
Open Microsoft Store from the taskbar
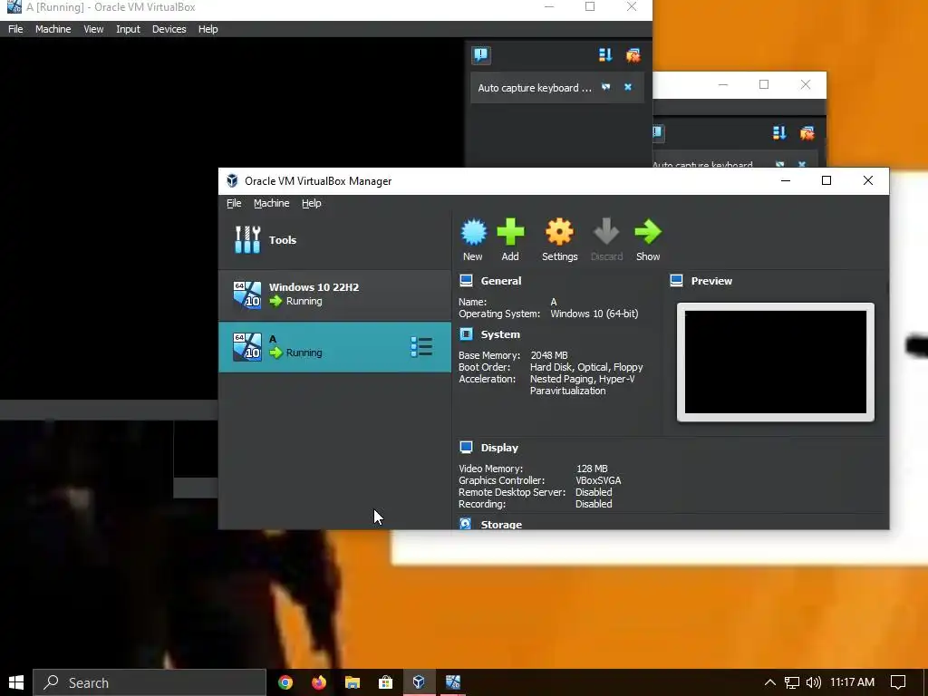(385, 682)
